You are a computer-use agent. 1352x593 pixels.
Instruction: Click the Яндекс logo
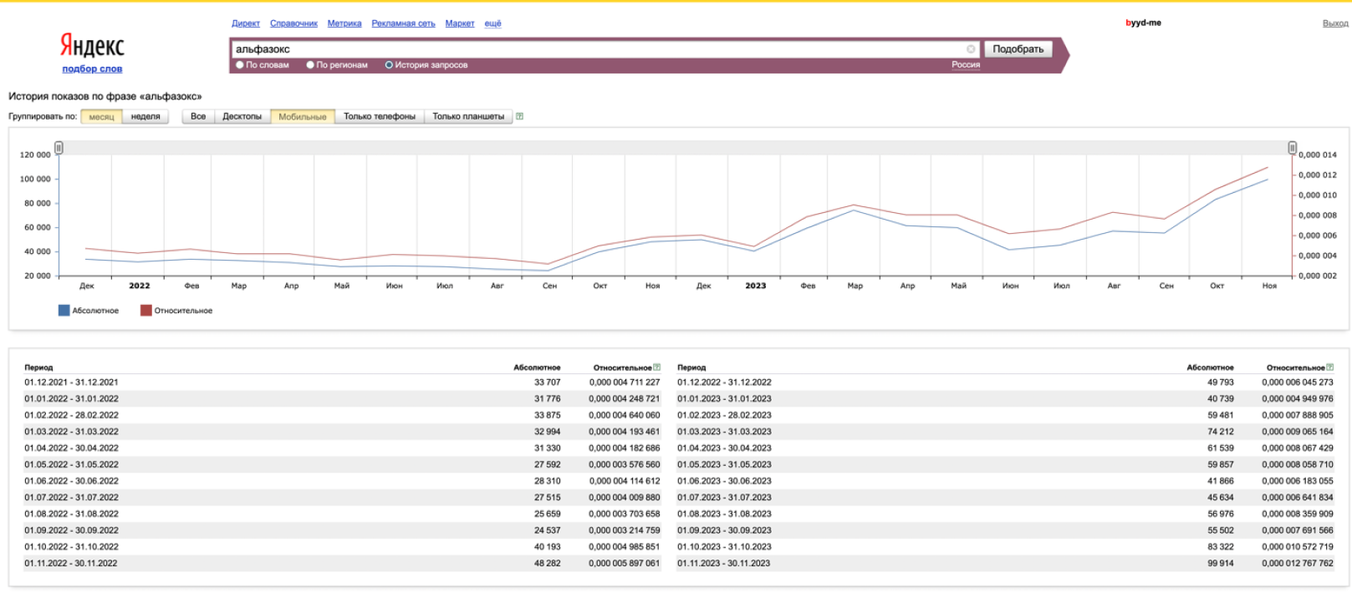pos(92,46)
